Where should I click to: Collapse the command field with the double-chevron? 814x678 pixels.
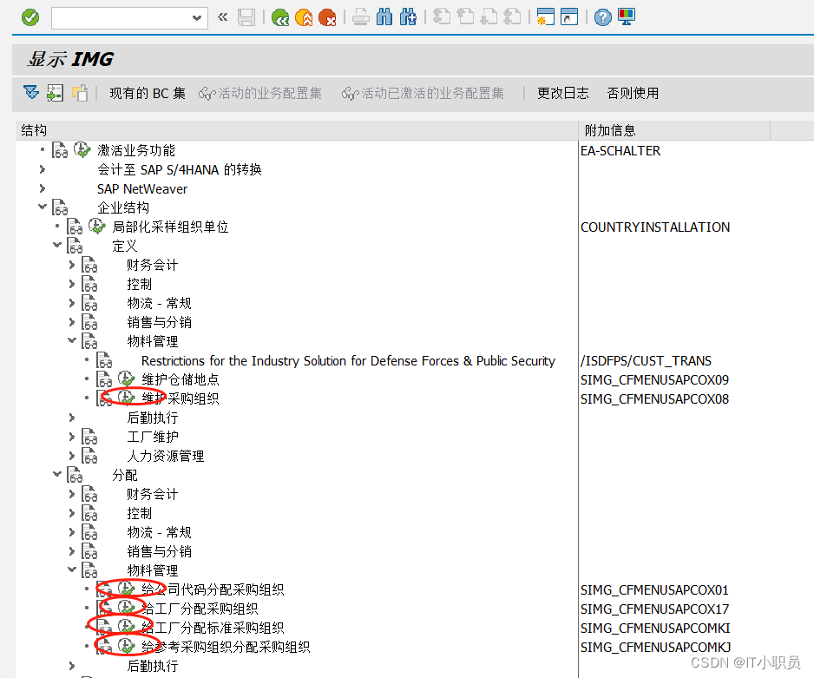[223, 17]
